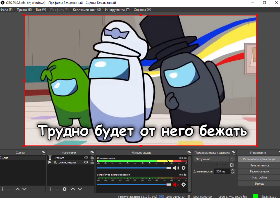Viewport: 280px width, 198px height.
Task: Open audio settings gear for Устройство воспроизведения
Action: (184, 185)
